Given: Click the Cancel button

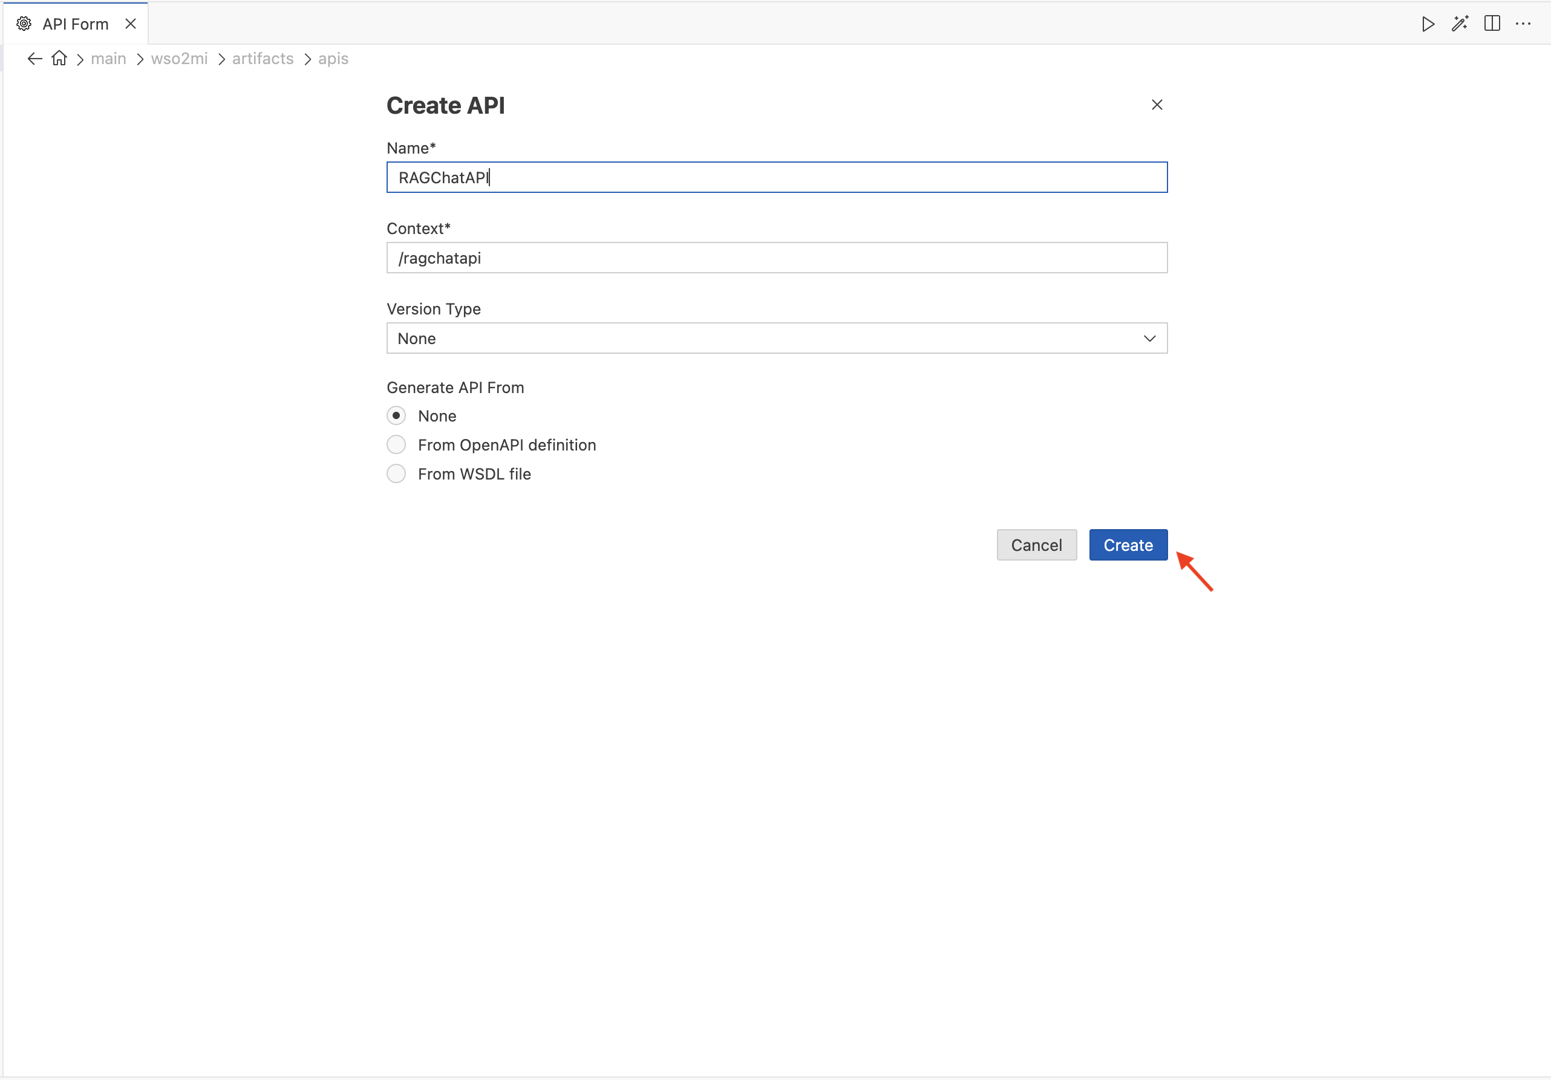Looking at the screenshot, I should [x=1037, y=544].
